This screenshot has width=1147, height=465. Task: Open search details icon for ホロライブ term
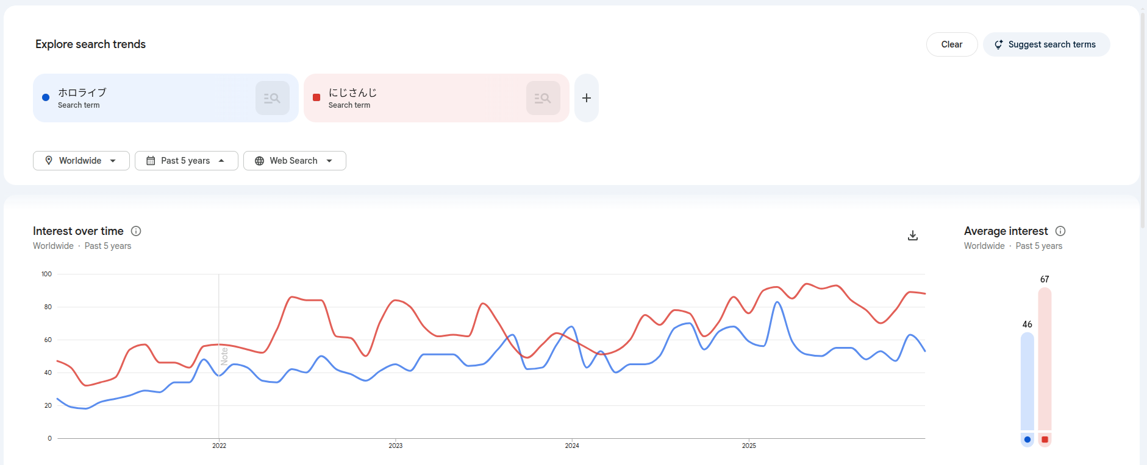[x=273, y=98]
